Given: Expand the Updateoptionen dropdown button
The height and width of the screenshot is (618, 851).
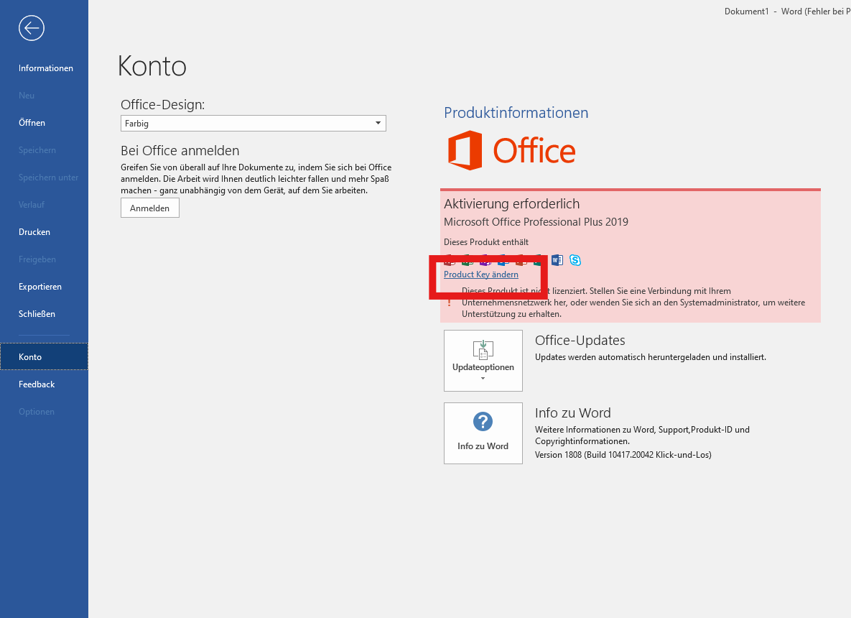Looking at the screenshot, I should tap(483, 361).
